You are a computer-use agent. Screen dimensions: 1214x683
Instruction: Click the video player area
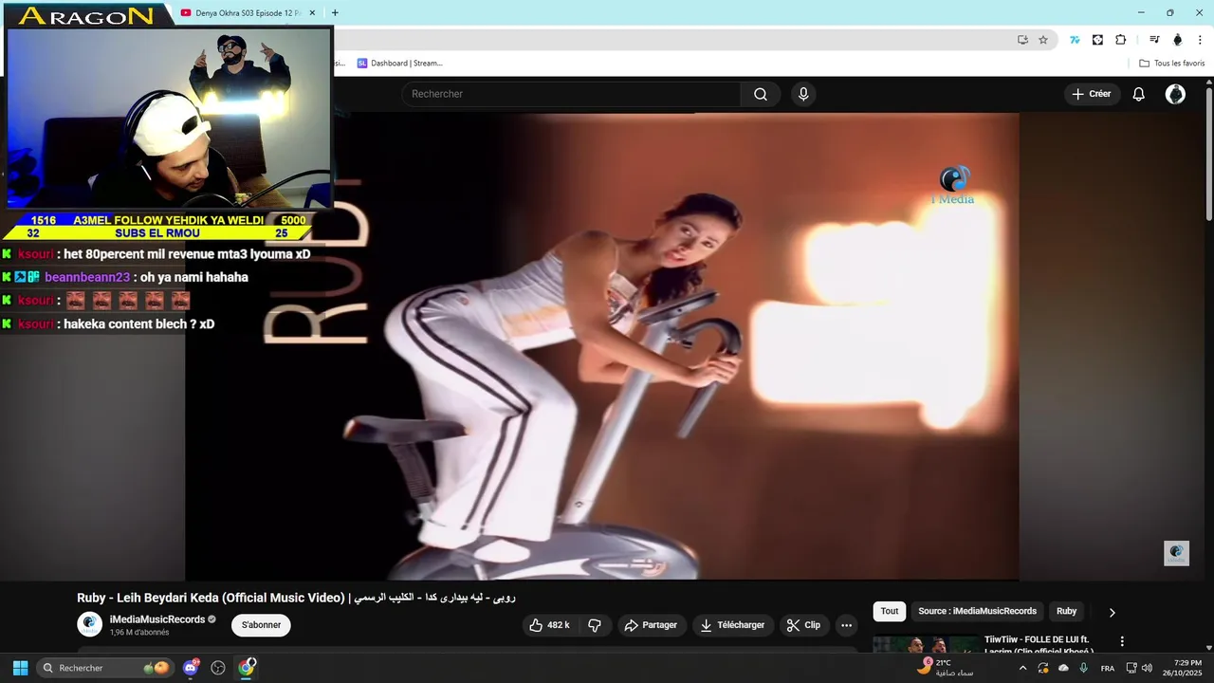click(601, 345)
